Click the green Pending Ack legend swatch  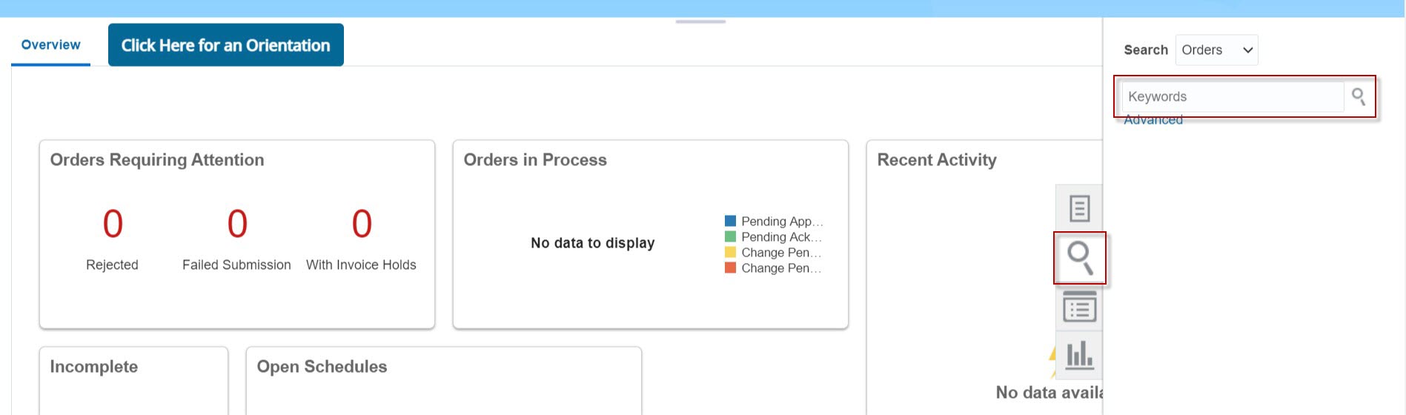[x=730, y=237]
